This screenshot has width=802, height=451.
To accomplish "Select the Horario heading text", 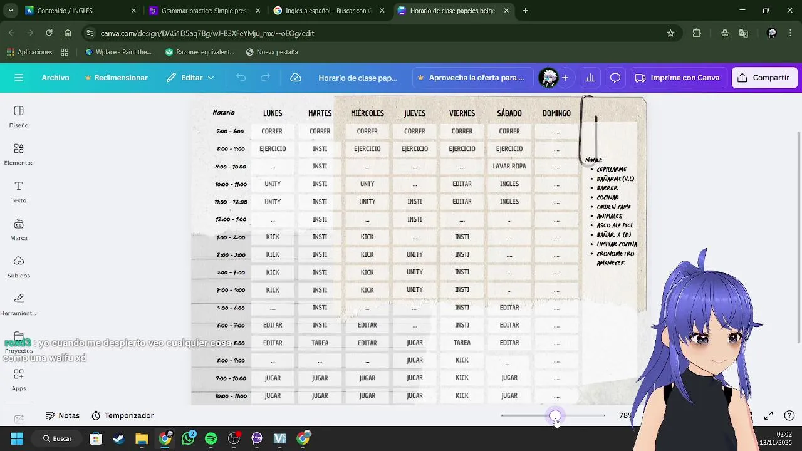I will click(x=224, y=113).
